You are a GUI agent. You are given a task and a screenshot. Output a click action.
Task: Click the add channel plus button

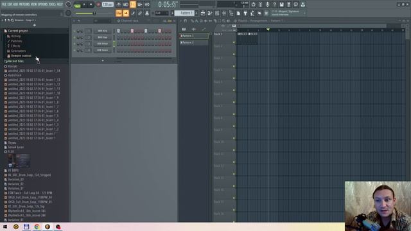point(103,60)
